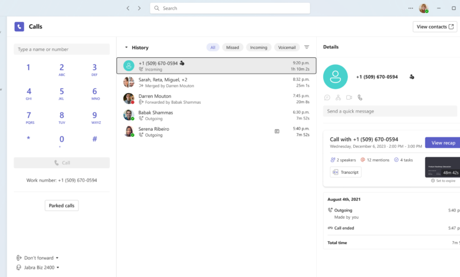Image resolution: width=460 pixels, height=277 pixels.
Task: Click Babak Shammas's avatar in history
Action: tap(129, 115)
